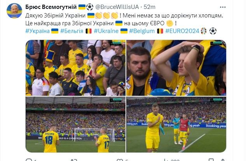This screenshot has width=246, height=161.
Task: Click the share arrow icon
Action: (x=223, y=160)
